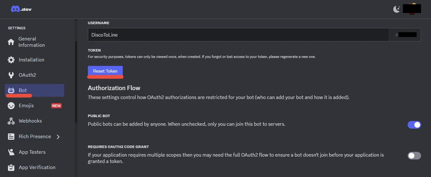Toggle dark mode moon icon
Screen dimensions: 431x177
(397, 9)
